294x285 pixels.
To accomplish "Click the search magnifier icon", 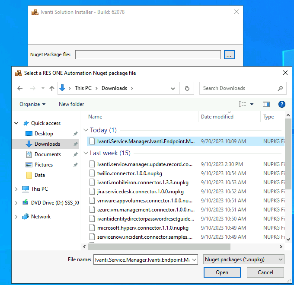I will click(x=280, y=88).
